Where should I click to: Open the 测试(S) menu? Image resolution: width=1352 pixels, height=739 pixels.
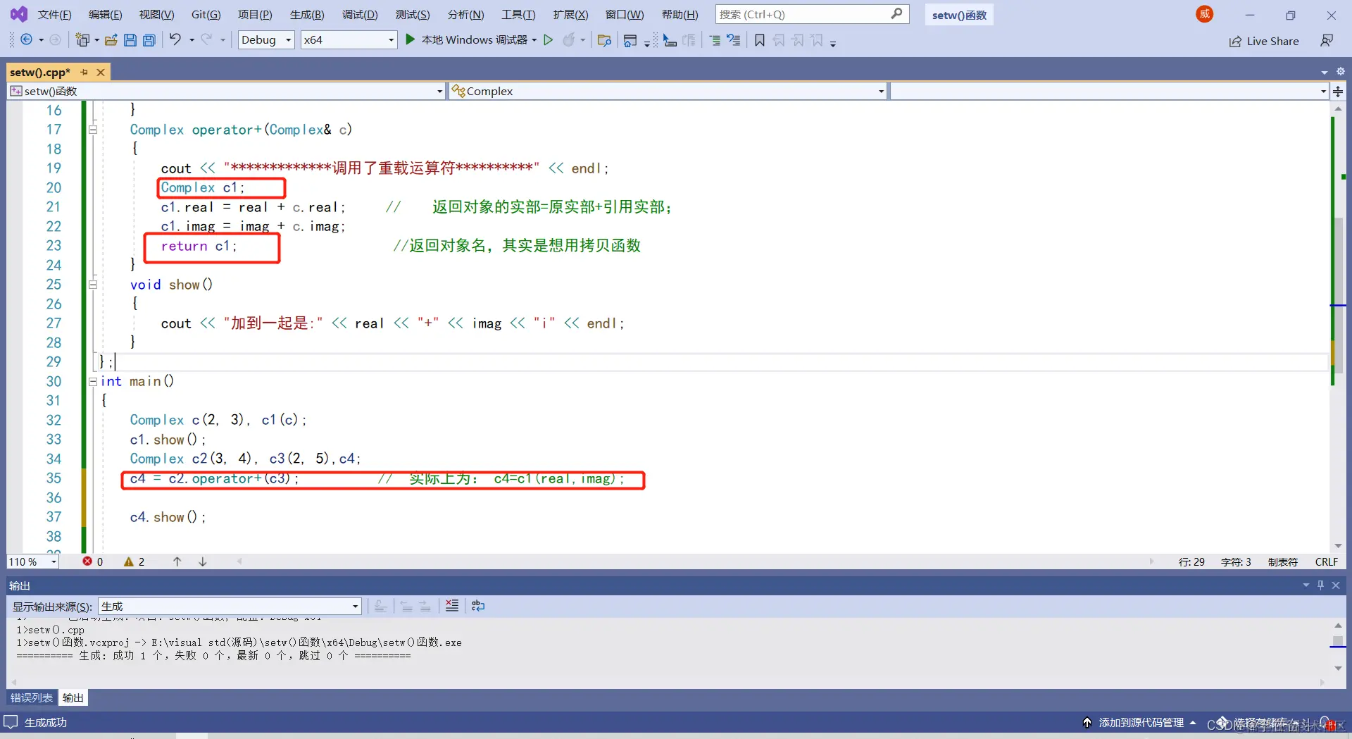point(413,14)
